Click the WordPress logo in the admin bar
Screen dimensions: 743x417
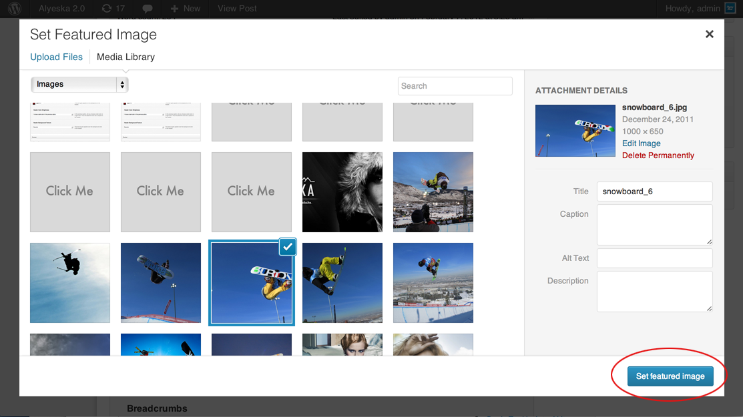click(15, 9)
